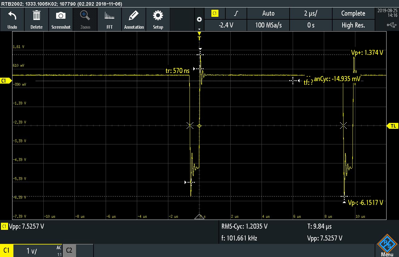Click the C1 Vpp: 7.5257 V readout
The width and height of the screenshot is (399, 257).
(x=23, y=226)
